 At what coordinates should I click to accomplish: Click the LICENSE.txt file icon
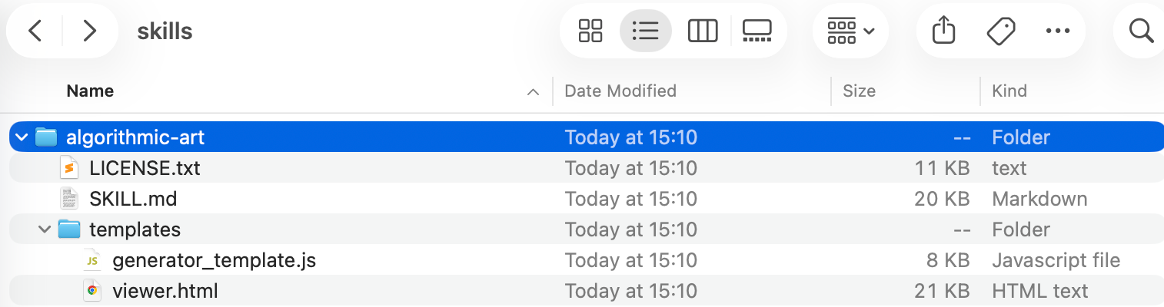coord(70,168)
